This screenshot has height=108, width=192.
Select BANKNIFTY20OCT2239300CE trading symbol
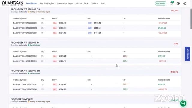point(25,23)
